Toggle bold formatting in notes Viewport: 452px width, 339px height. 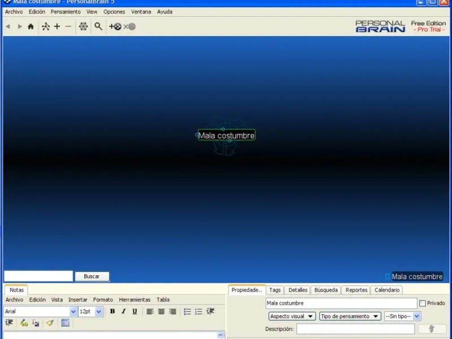click(x=112, y=311)
